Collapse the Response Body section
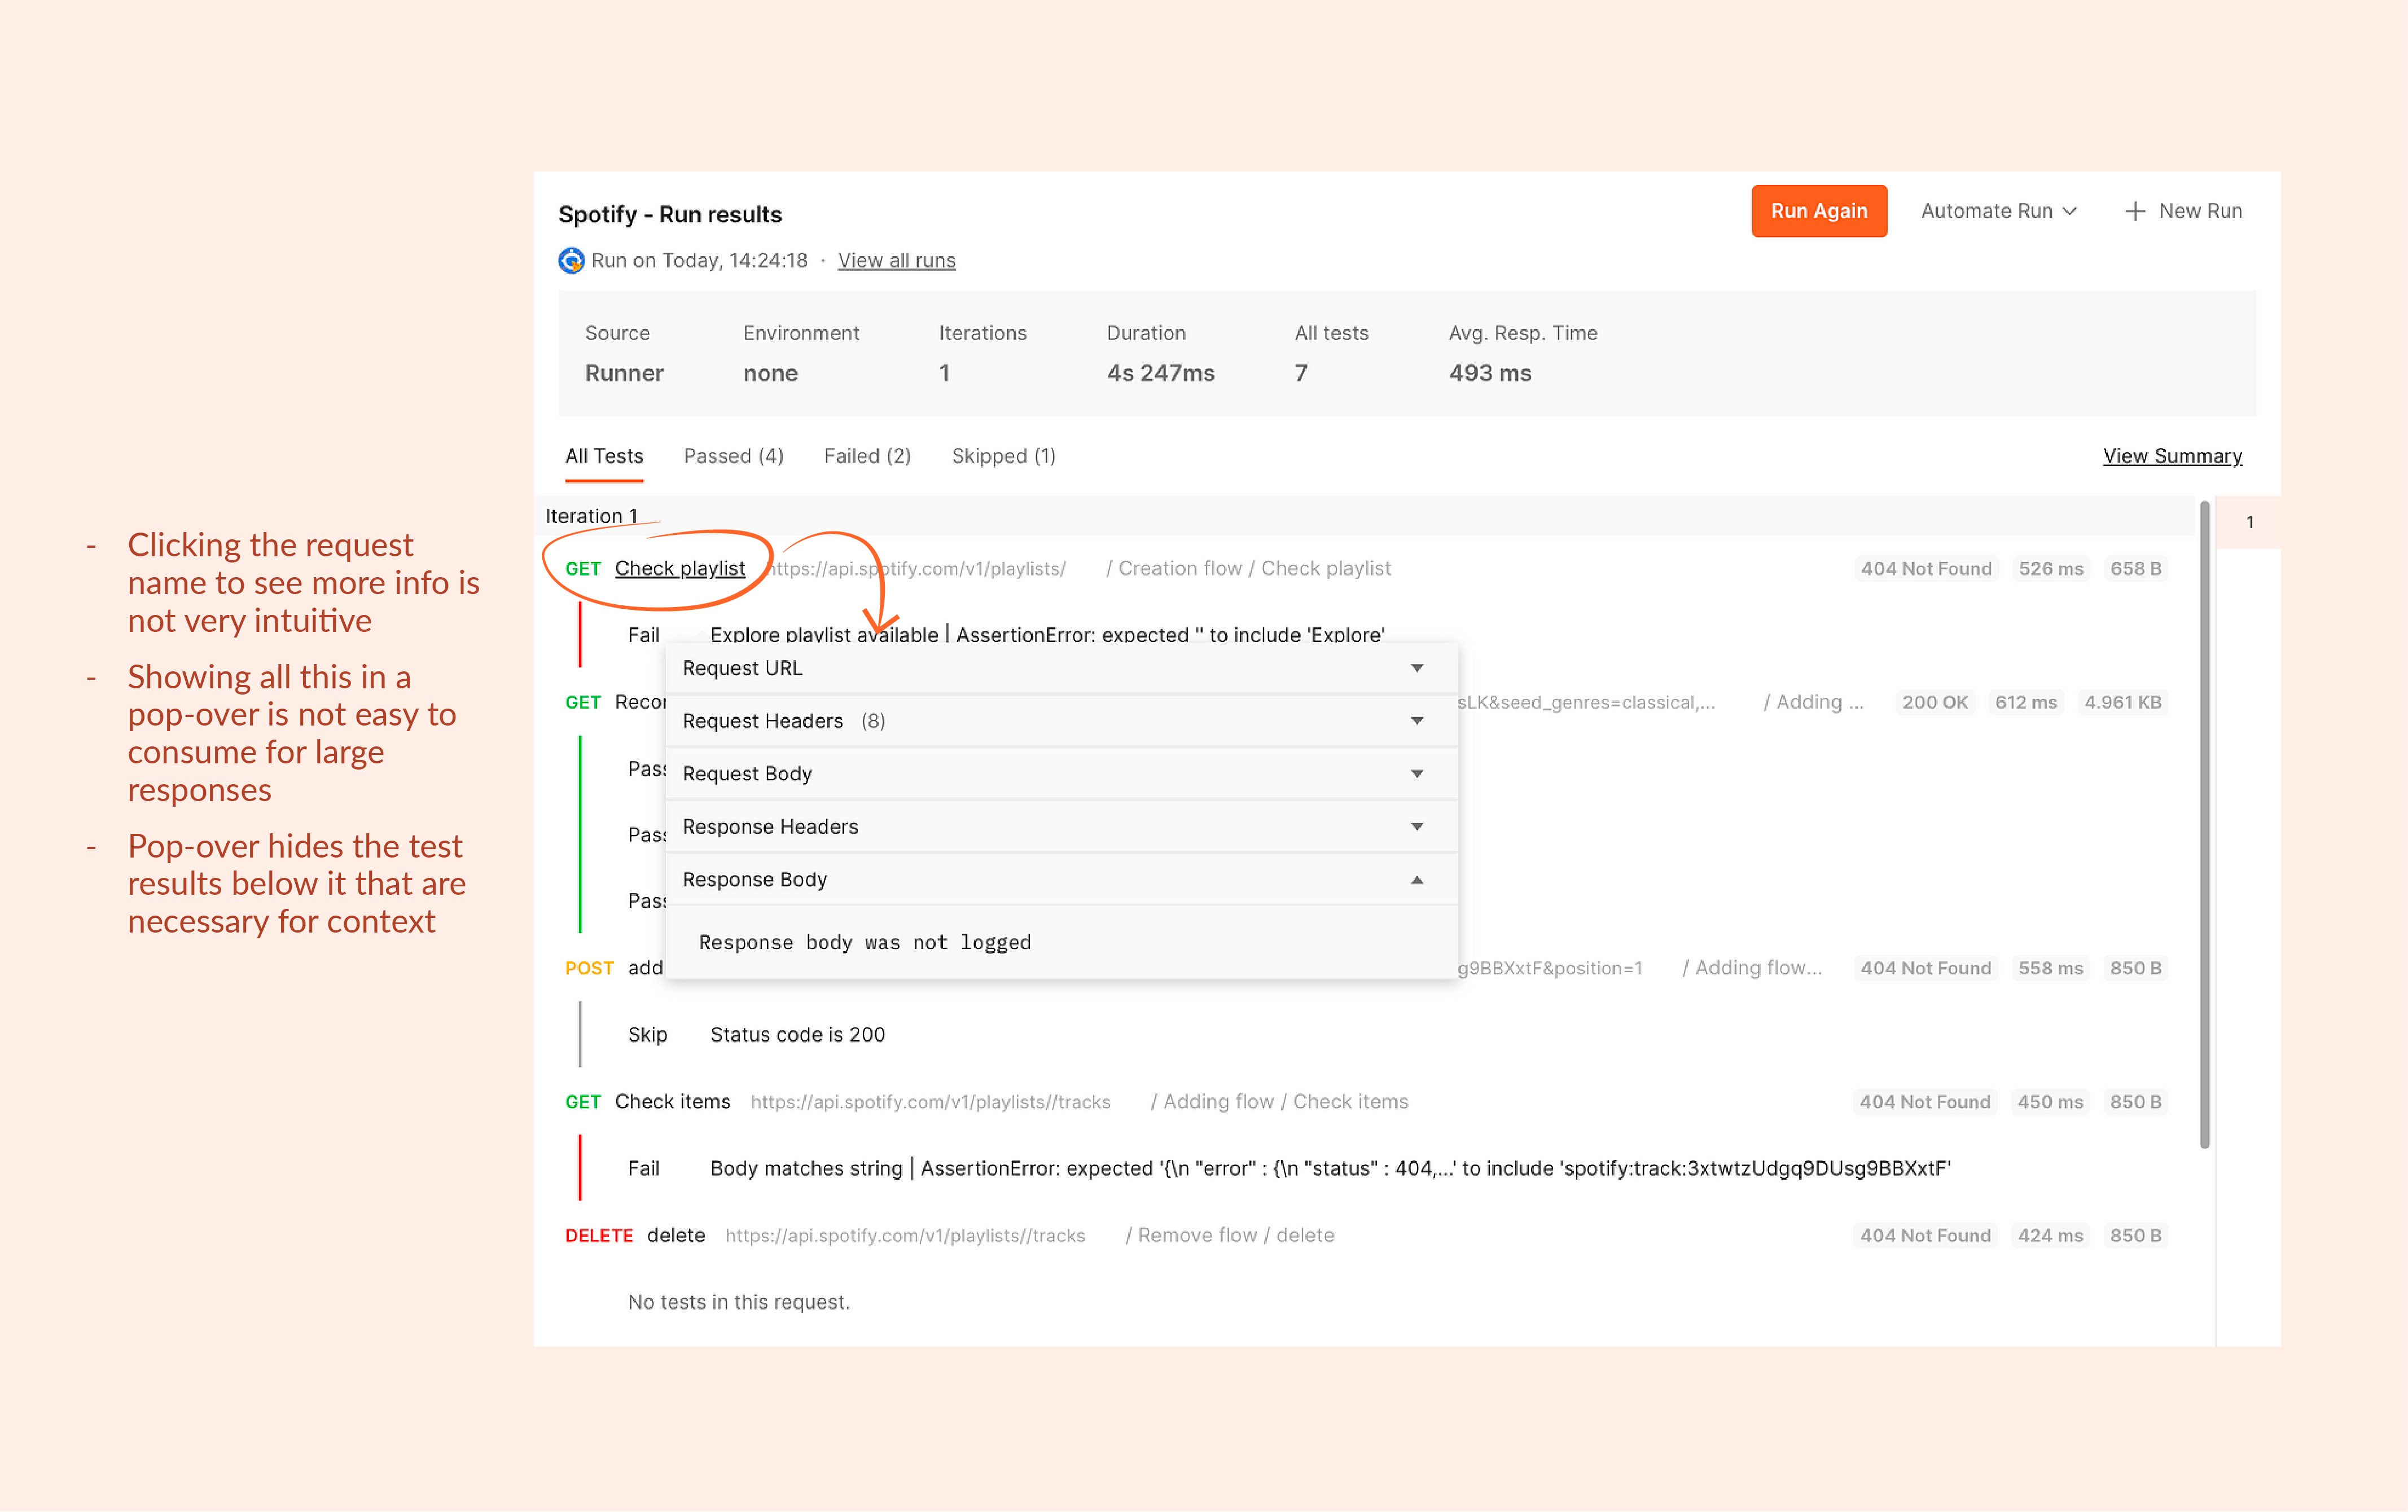This screenshot has width=2408, height=1512. (1061, 880)
